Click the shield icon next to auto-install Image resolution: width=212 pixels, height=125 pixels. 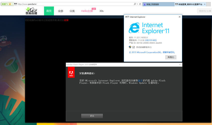(130, 47)
